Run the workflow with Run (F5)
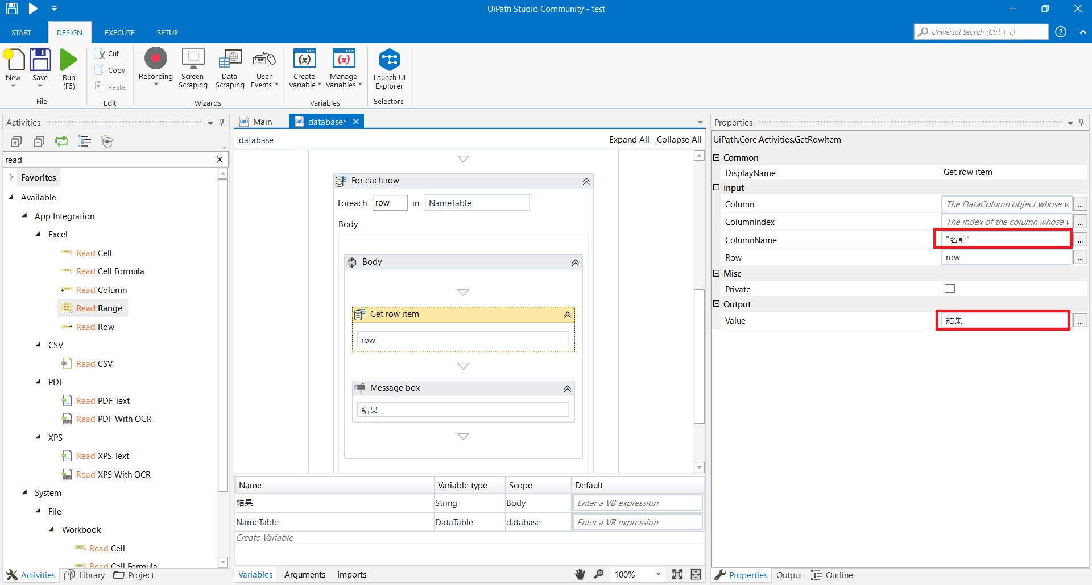This screenshot has width=1092, height=585. point(68,67)
